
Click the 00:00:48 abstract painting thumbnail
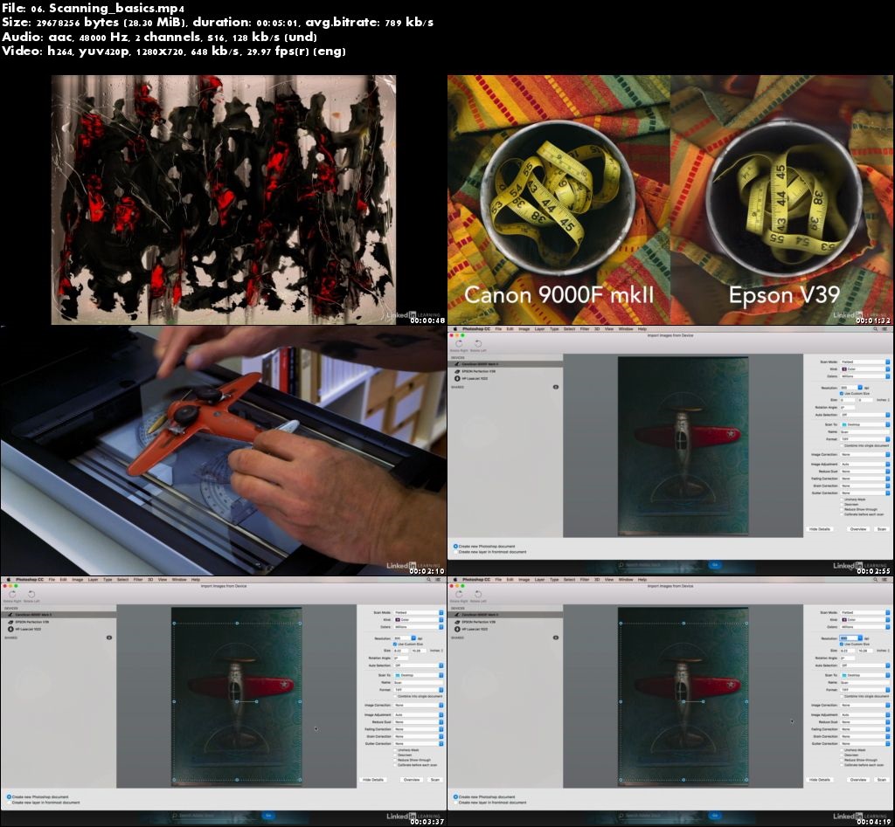[223, 200]
